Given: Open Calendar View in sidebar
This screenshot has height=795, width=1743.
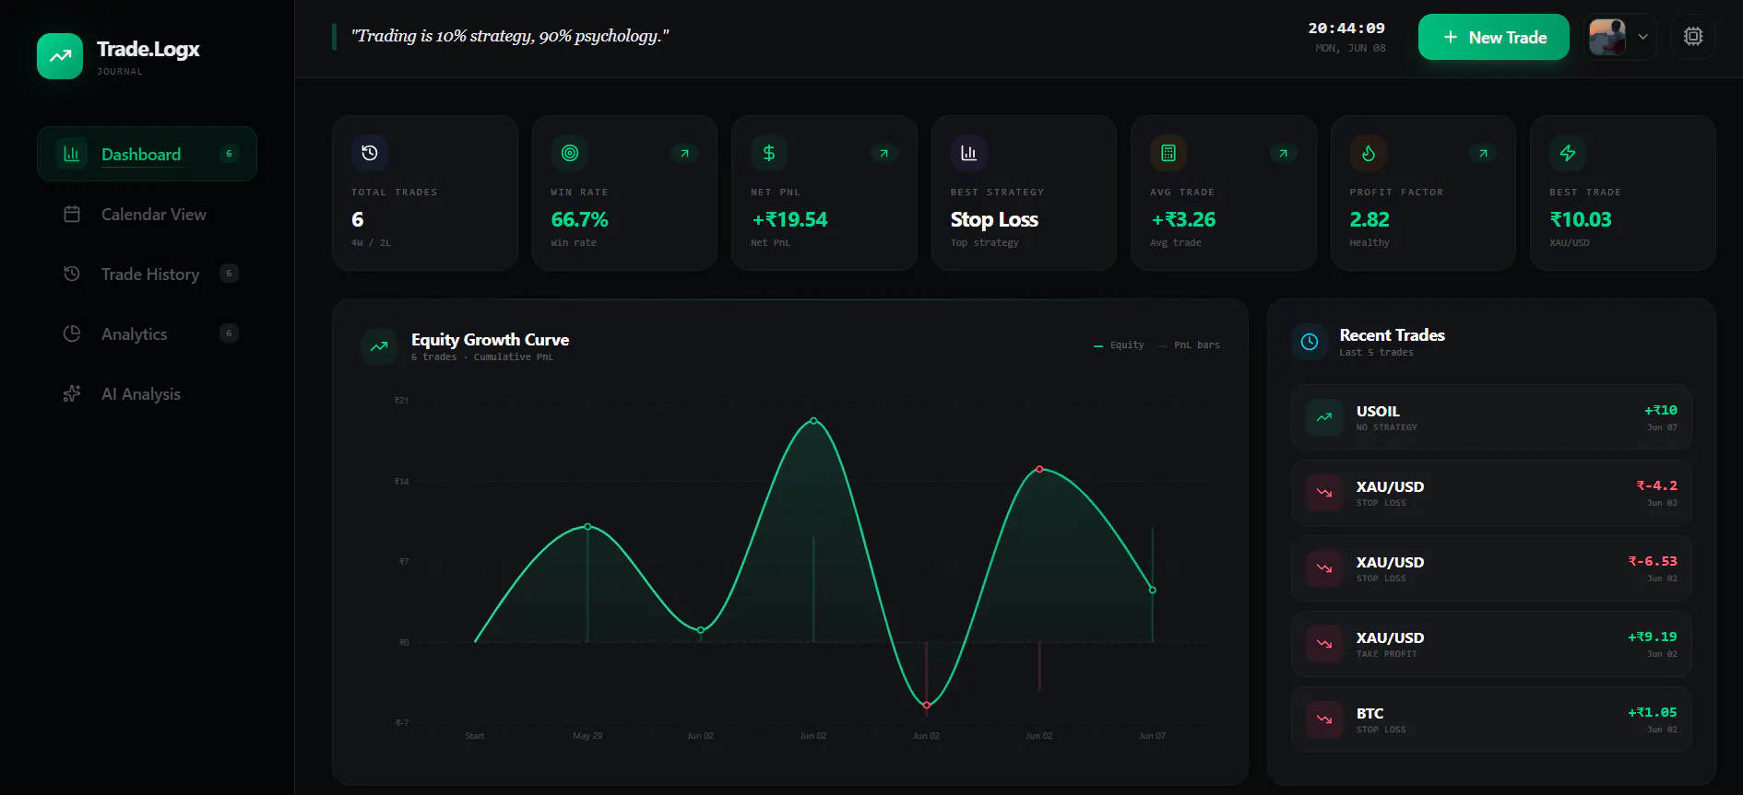Looking at the screenshot, I should pyautogui.click(x=147, y=214).
